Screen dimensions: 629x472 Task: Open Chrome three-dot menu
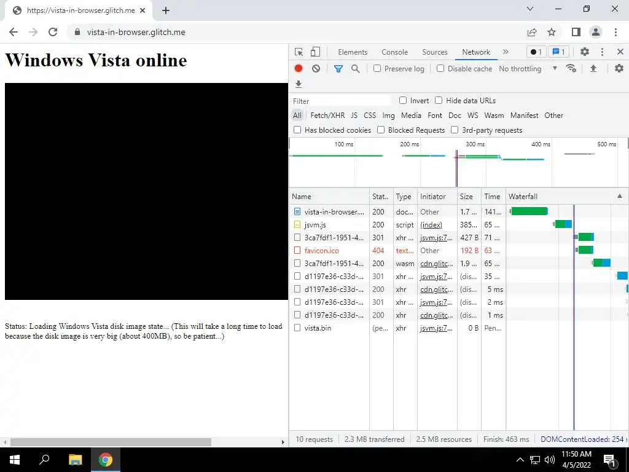coord(615,32)
